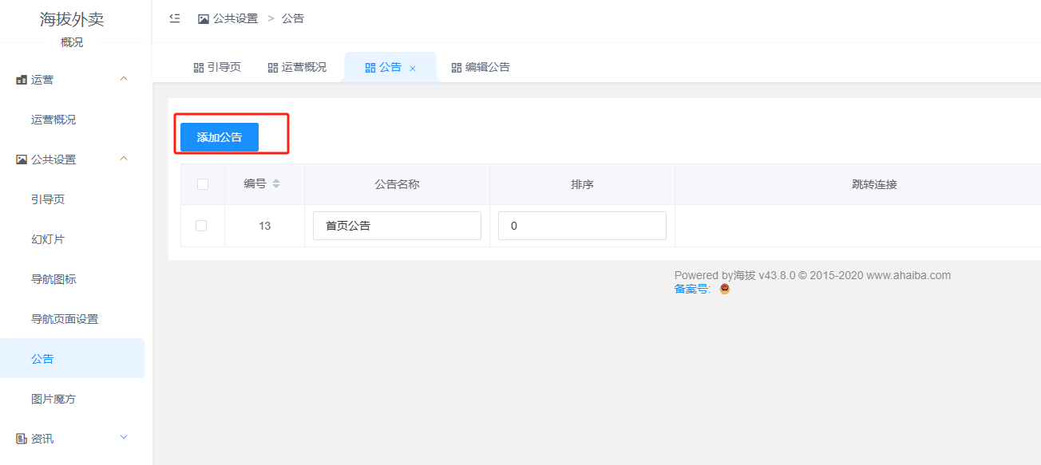Open 幻灯片 in the sidebar
Screen dimensions: 1041x465
(72, 239)
